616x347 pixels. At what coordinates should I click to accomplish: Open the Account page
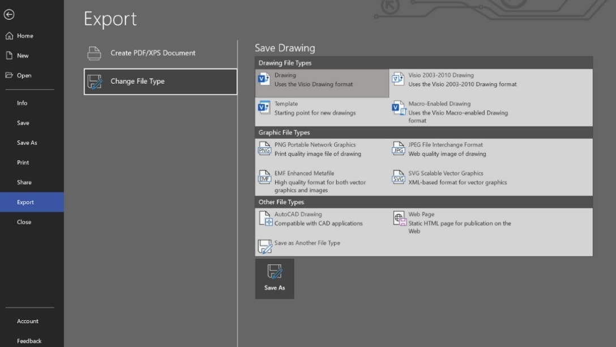coord(32,321)
